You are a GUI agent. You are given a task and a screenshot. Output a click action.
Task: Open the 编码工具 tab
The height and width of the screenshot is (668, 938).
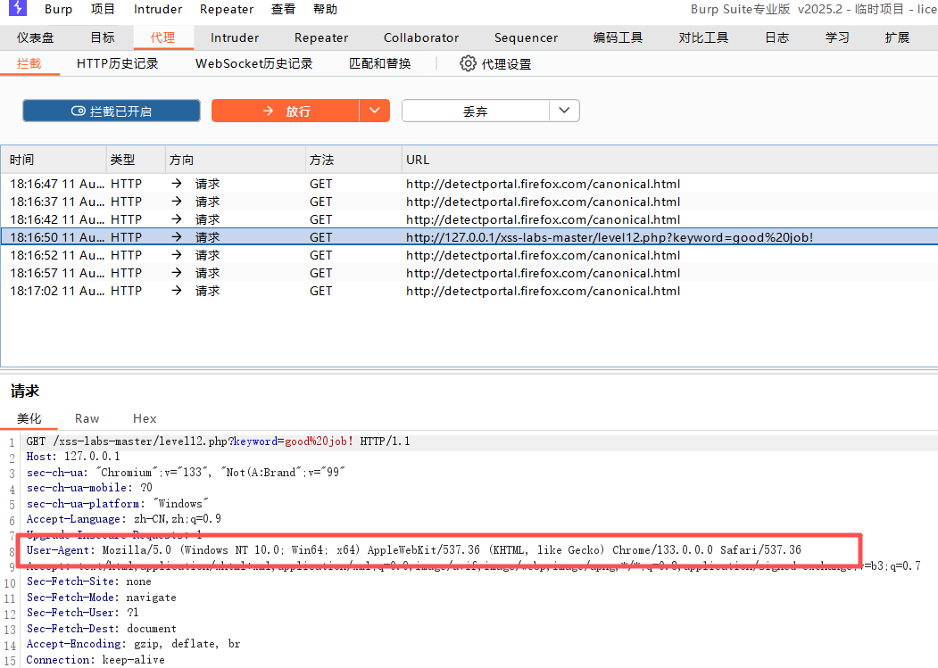point(618,37)
